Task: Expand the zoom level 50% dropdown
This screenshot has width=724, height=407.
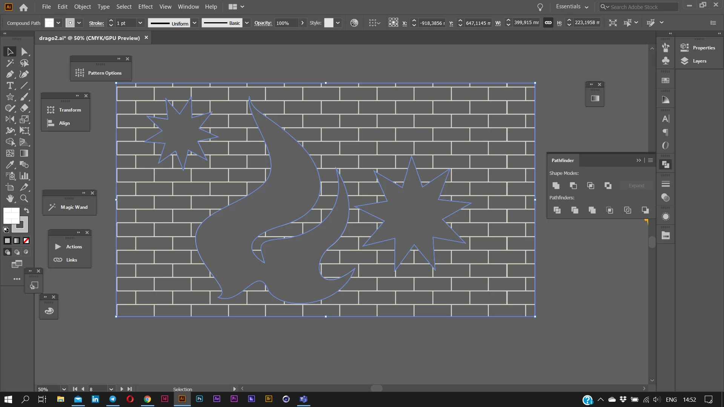Action: click(x=64, y=389)
